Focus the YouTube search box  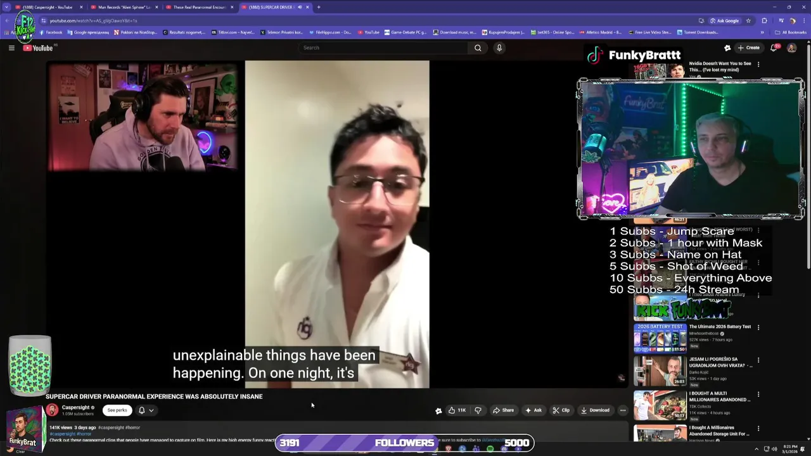[x=383, y=47]
